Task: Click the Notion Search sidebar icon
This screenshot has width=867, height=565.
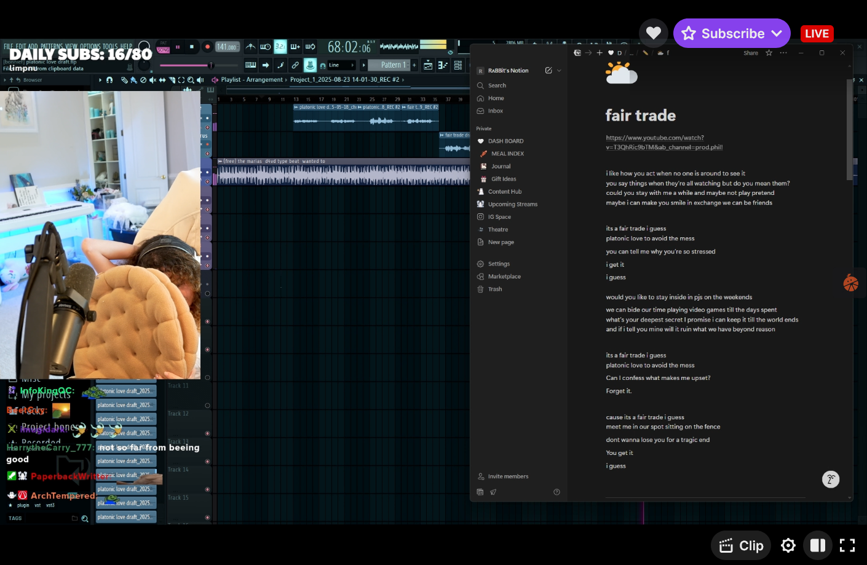Action: point(481,85)
